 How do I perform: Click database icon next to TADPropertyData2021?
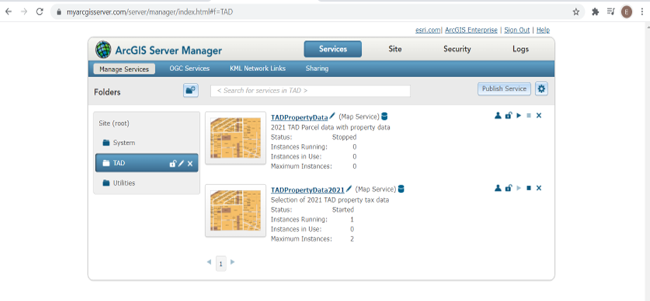[401, 189]
